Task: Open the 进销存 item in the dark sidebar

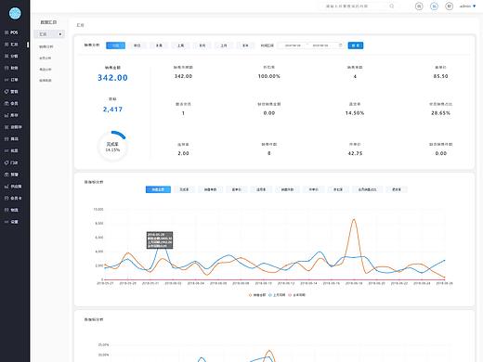Action: point(13,127)
